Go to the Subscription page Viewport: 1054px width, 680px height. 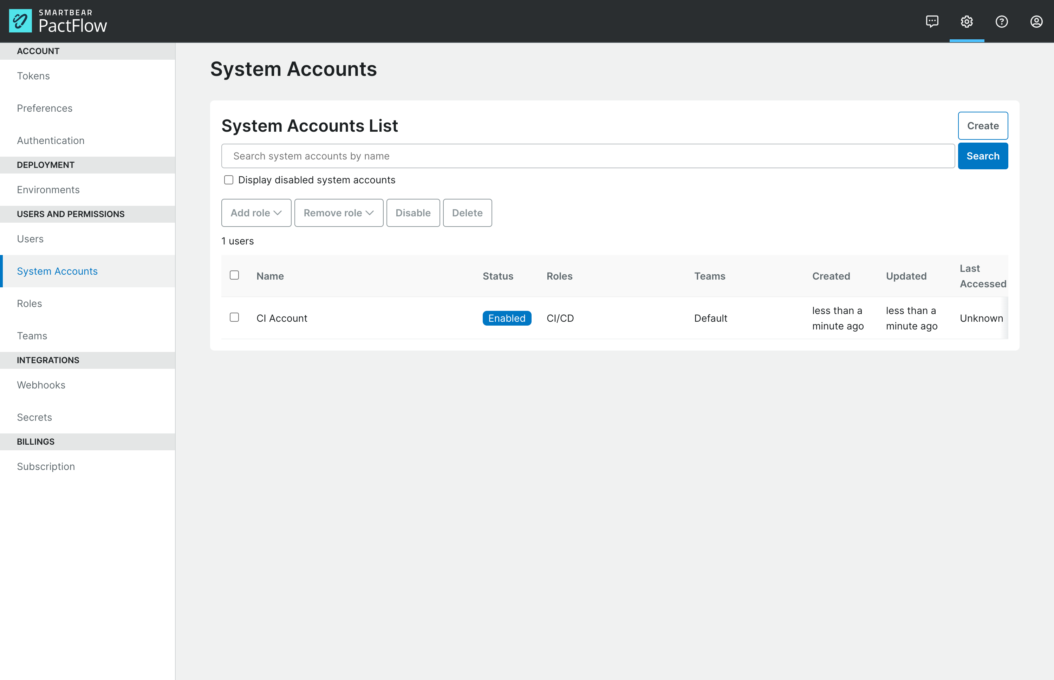pyautogui.click(x=45, y=466)
